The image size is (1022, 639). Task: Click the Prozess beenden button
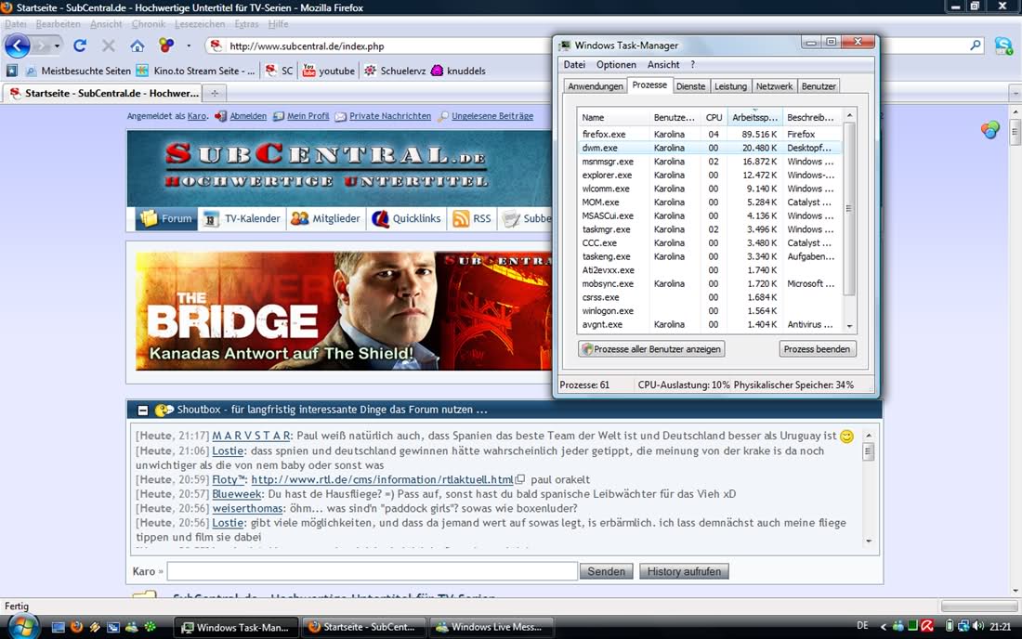click(818, 349)
